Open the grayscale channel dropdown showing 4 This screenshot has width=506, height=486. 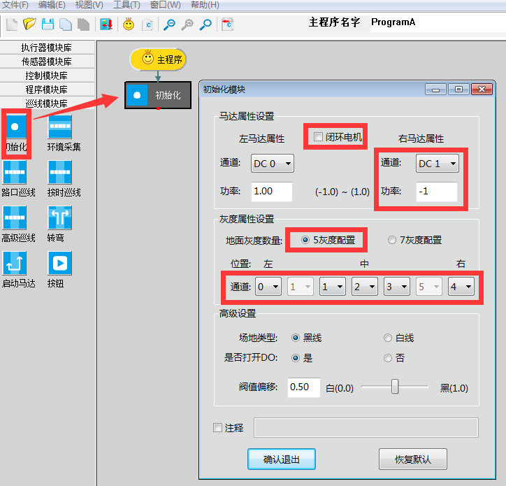(x=461, y=287)
